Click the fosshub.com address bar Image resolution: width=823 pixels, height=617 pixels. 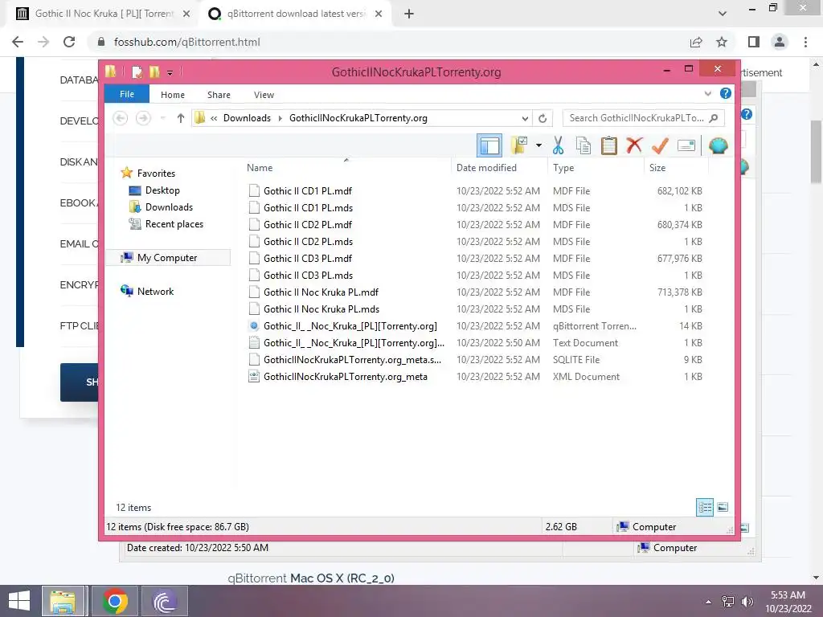pyautogui.click(x=388, y=42)
